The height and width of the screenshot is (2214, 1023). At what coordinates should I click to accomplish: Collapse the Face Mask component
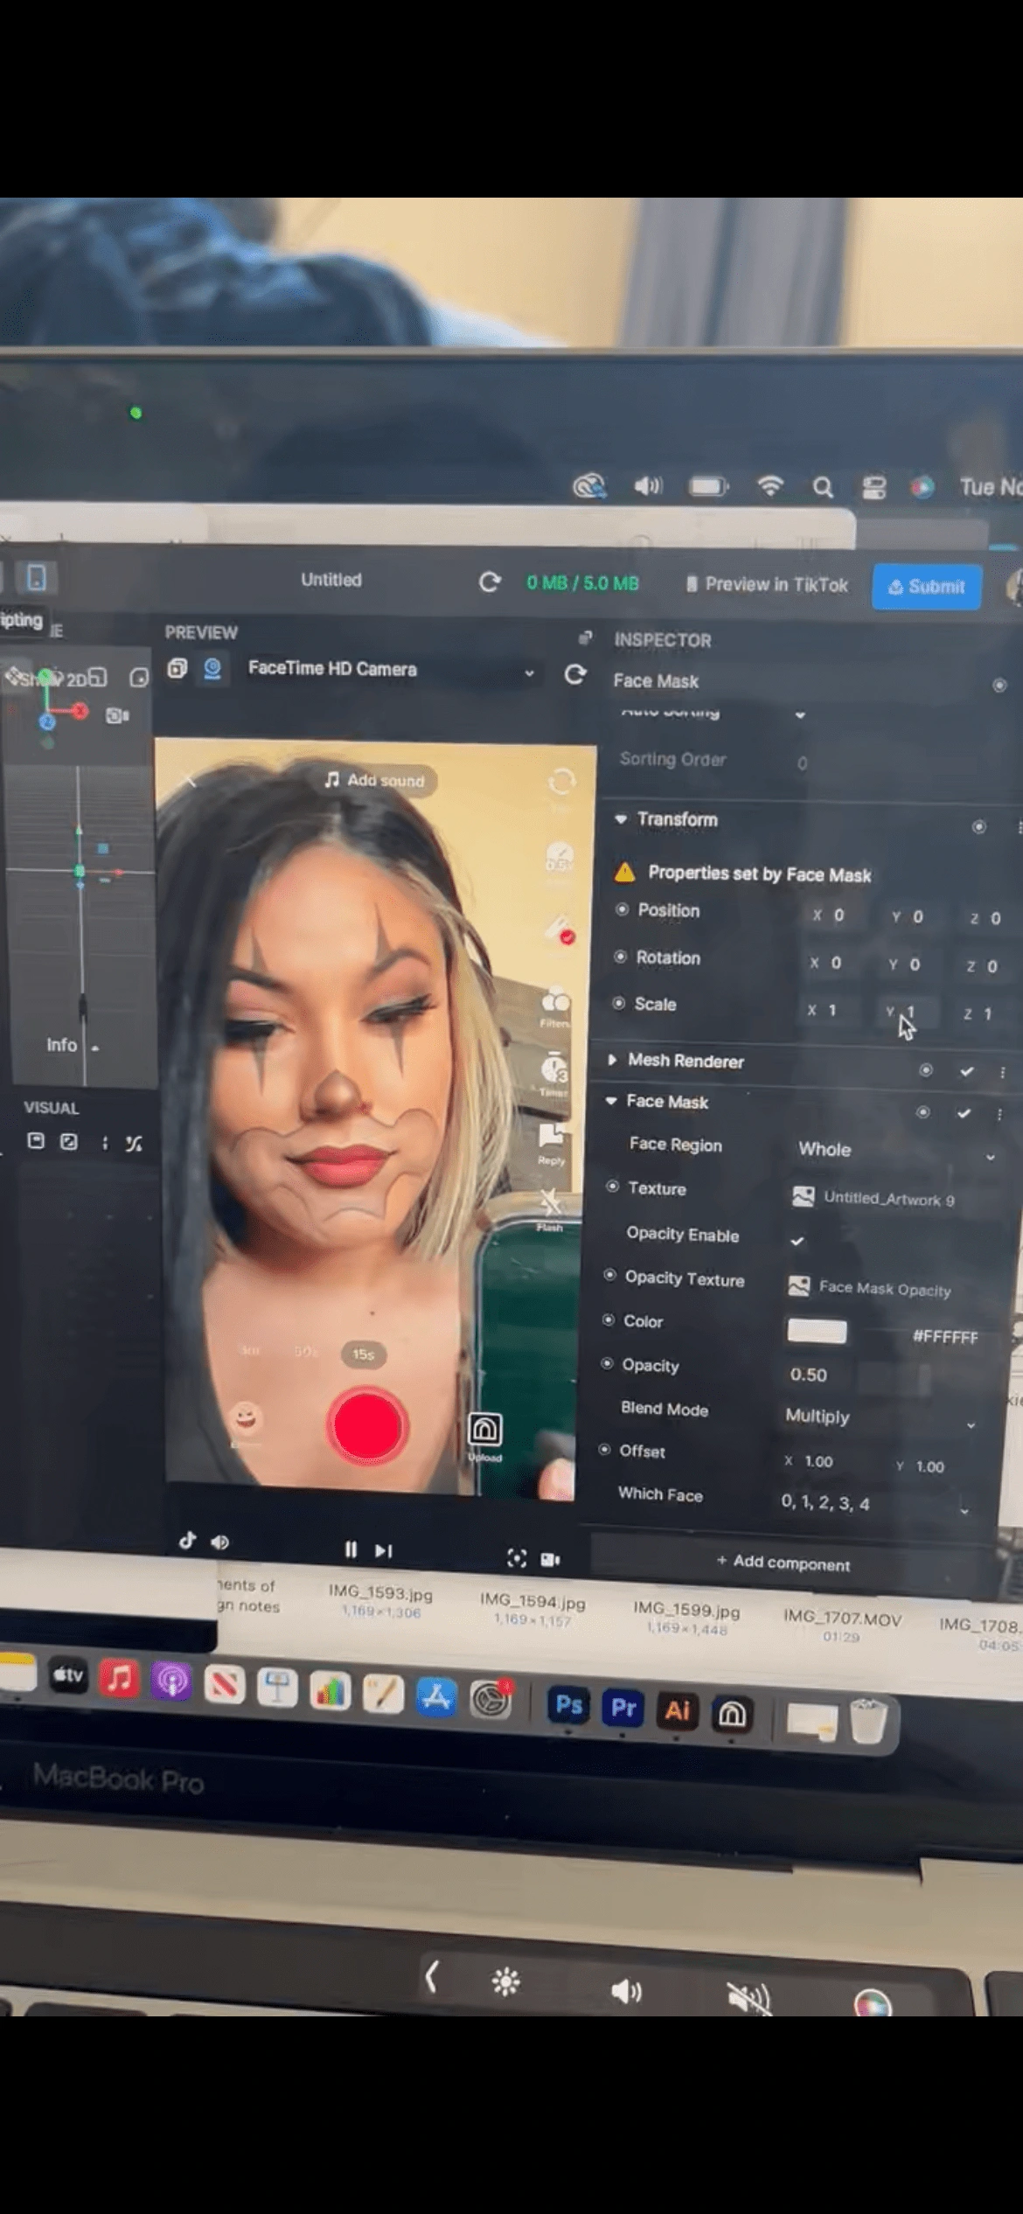coord(611,1101)
